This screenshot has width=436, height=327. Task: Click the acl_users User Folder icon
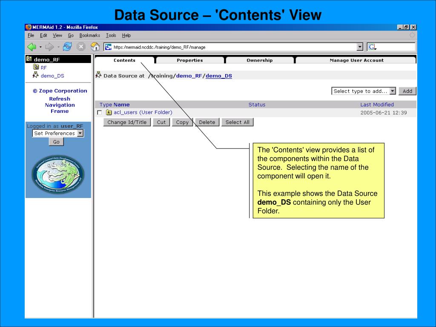point(109,112)
